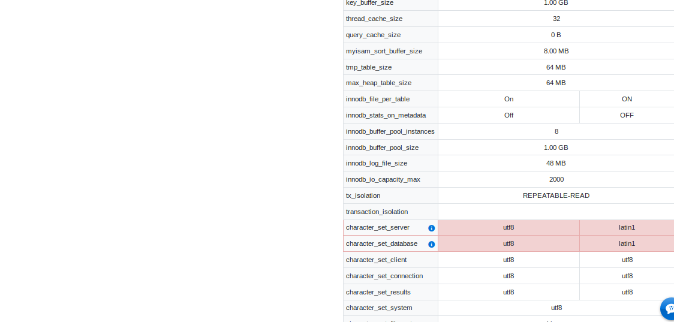The height and width of the screenshot is (322, 674).
Task: Select the innodb_io_capacity_max label
Action: click(383, 179)
